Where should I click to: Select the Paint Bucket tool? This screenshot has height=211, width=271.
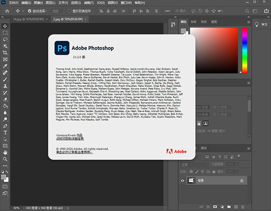point(5,106)
